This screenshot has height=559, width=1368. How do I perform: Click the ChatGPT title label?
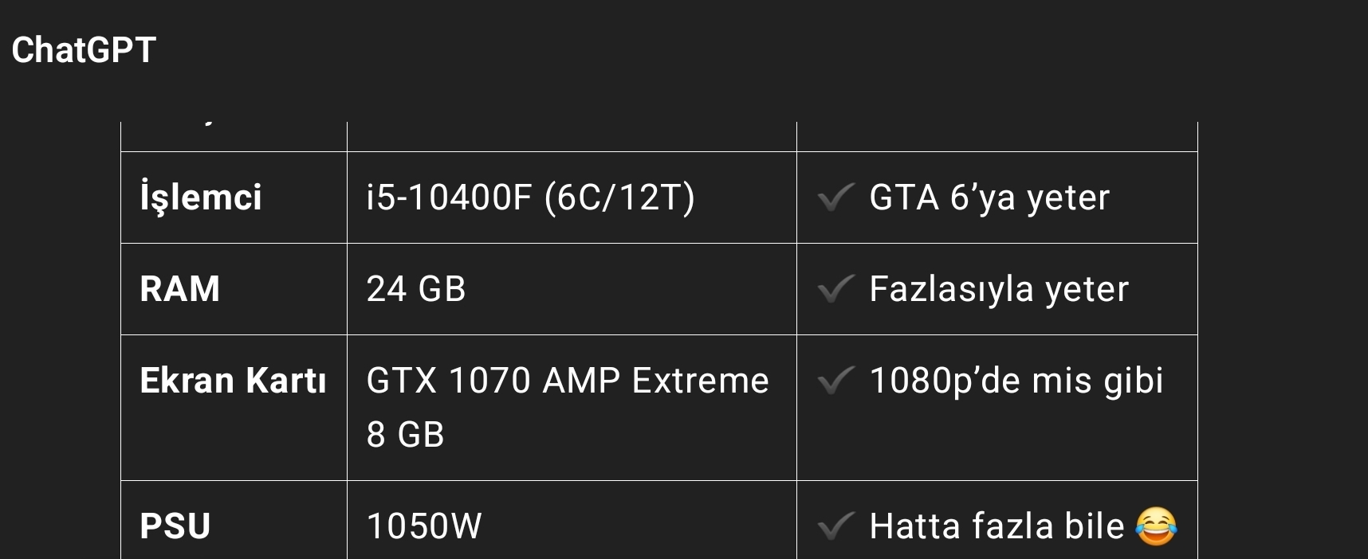[x=84, y=49]
